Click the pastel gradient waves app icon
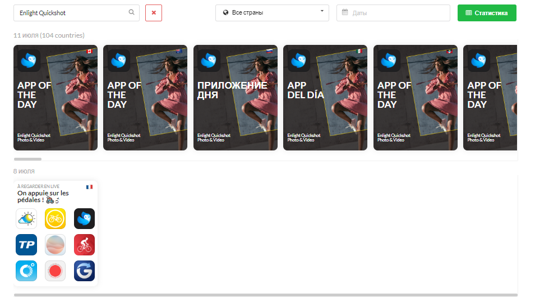Viewport: 535px width, 302px height. [56, 245]
